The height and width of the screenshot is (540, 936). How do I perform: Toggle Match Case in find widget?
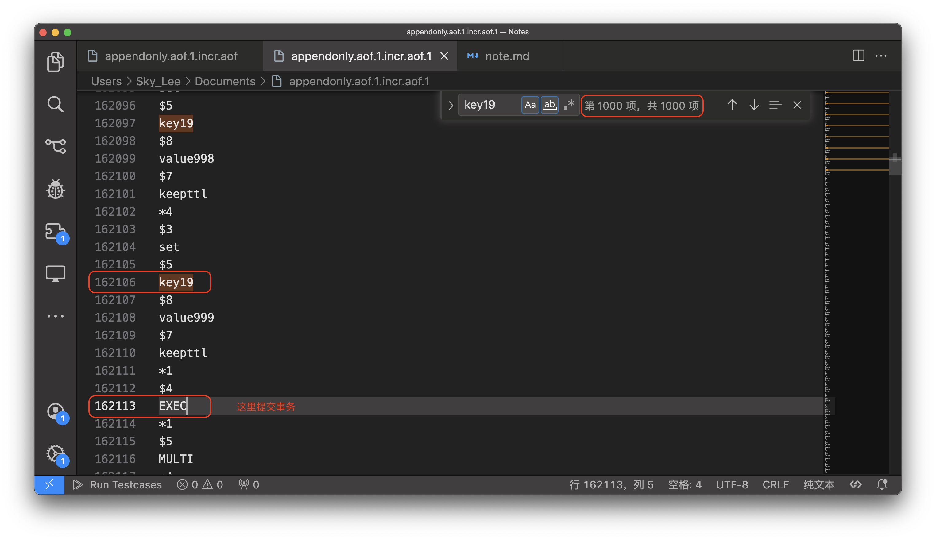point(530,105)
